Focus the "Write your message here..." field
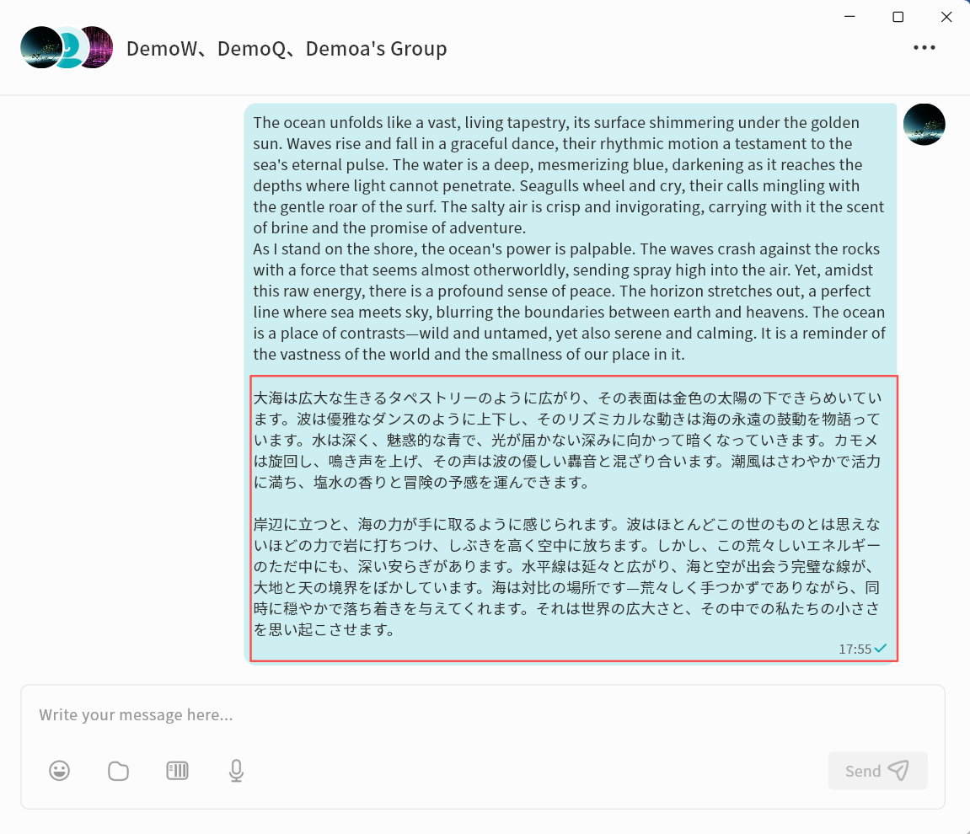Image resolution: width=970 pixels, height=834 pixels. pyautogui.click(x=482, y=715)
